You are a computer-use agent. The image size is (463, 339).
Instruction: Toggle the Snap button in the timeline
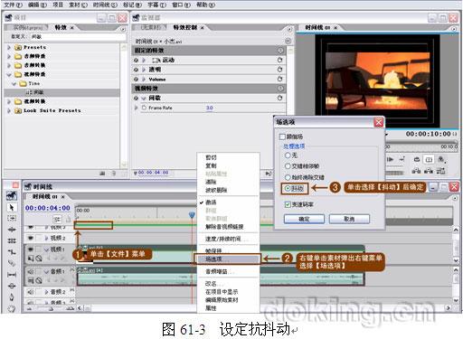click(x=57, y=219)
